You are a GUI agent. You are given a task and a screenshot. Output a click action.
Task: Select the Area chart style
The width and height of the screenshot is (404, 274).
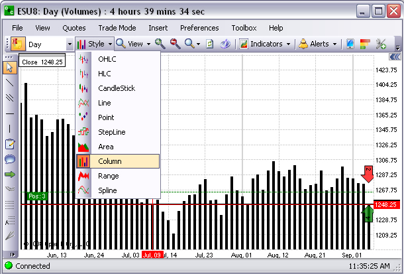click(x=106, y=147)
